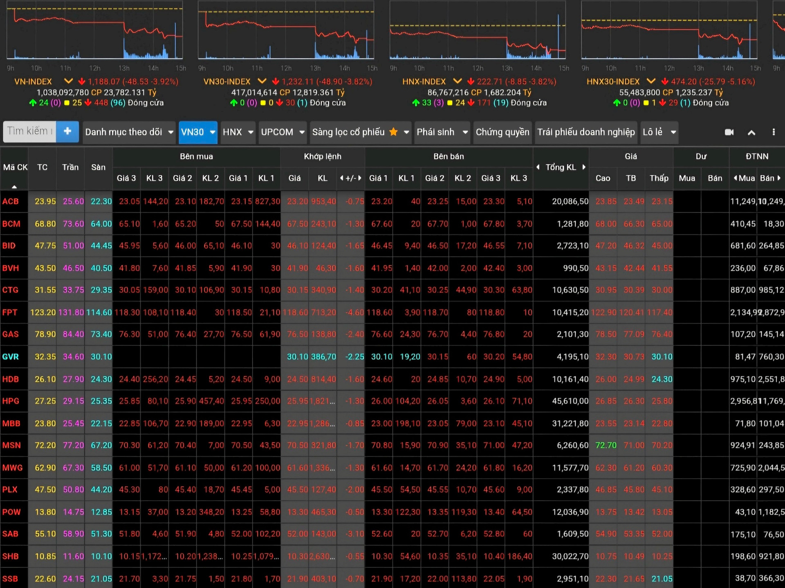Open the VN30-INDEX intraday chart
Image resolution: width=785 pixels, height=588 pixels.
coord(286,31)
